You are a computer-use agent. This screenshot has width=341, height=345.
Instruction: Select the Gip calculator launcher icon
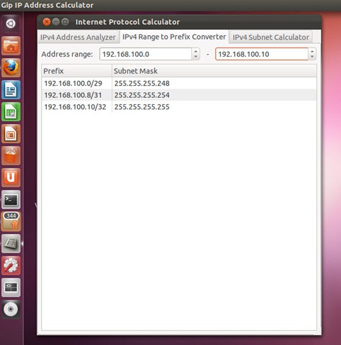11,243
